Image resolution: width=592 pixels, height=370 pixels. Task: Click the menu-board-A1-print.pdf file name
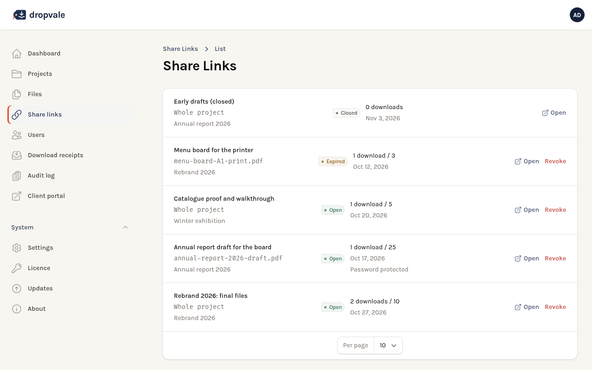(218, 161)
